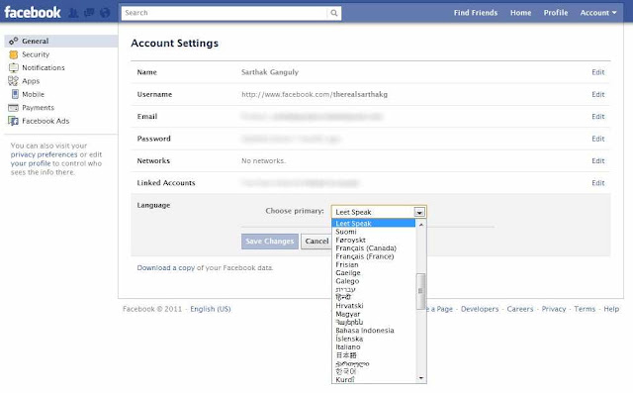Viewport: 633px width, 393px height.
Task: Click the Payments card icon
Action: click(x=13, y=108)
